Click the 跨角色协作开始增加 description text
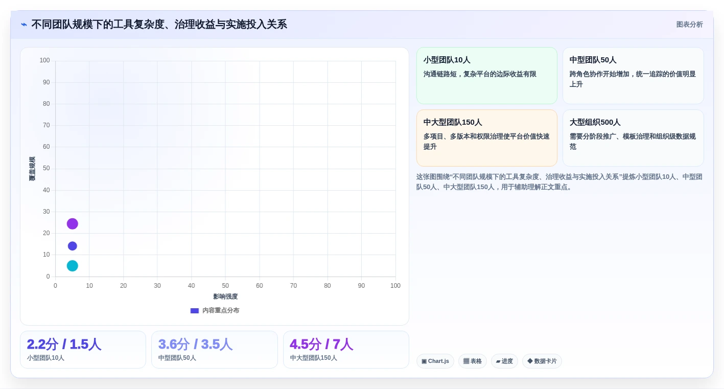 pos(633,79)
